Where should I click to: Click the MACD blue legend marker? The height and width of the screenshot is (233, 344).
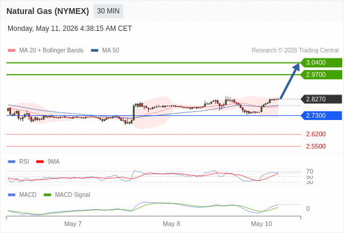point(12,195)
